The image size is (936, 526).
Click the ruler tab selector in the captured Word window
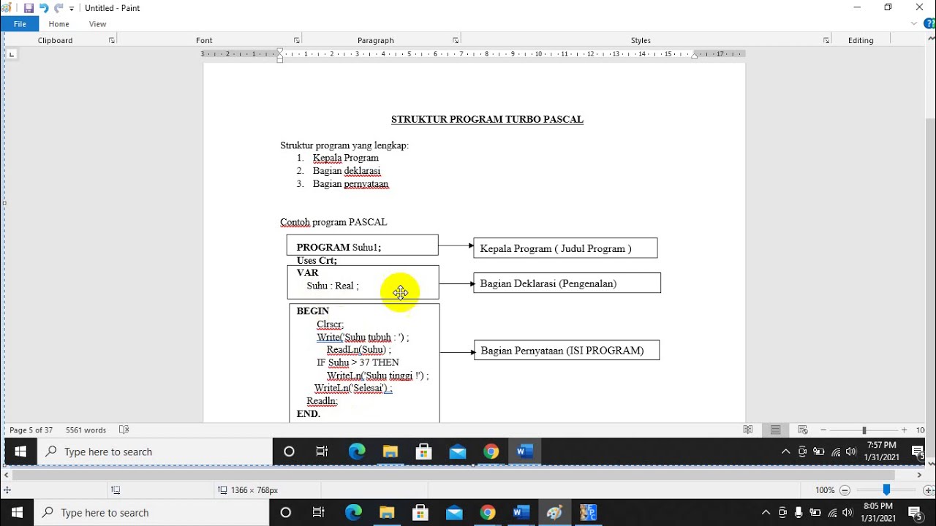click(x=11, y=55)
